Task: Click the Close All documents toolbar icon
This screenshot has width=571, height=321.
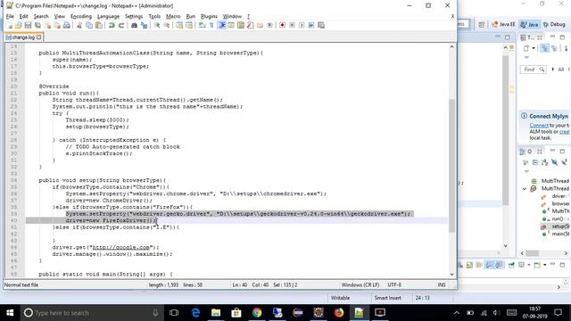Action: click(x=57, y=26)
